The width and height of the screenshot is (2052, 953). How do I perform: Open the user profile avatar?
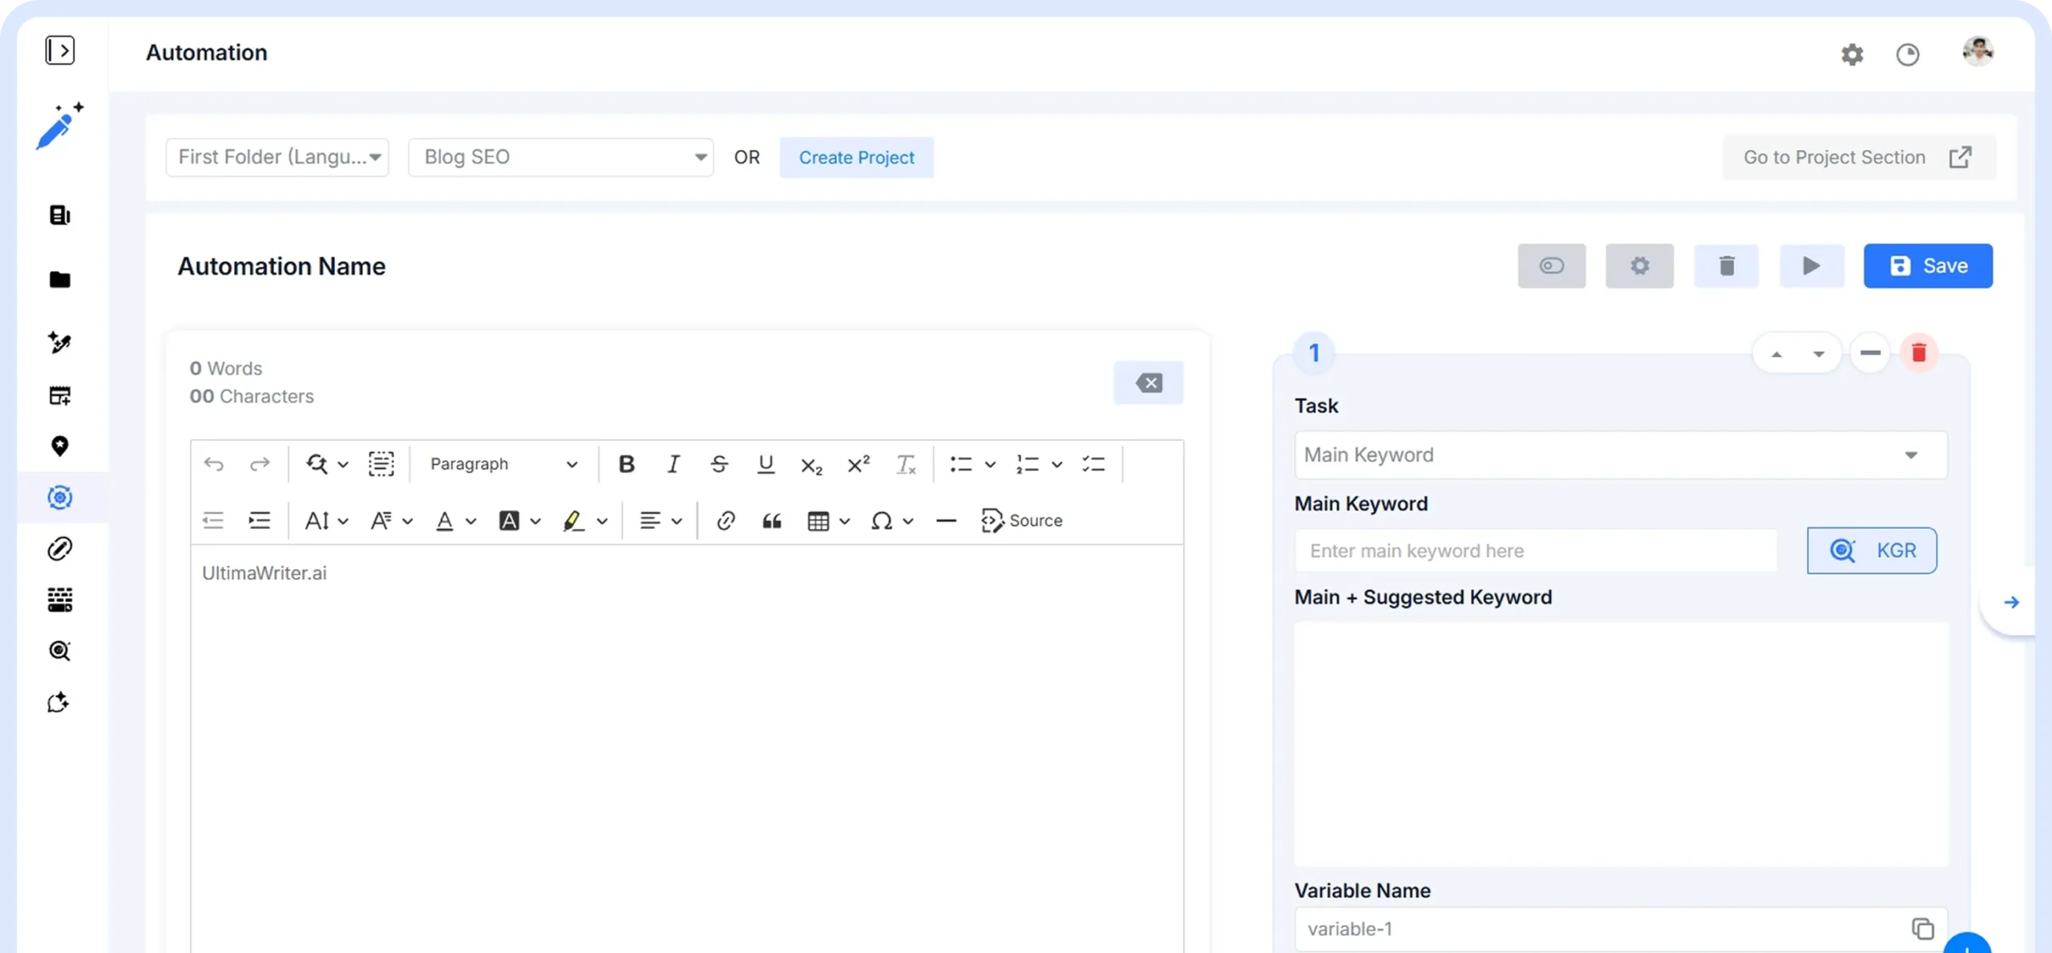tap(1978, 52)
